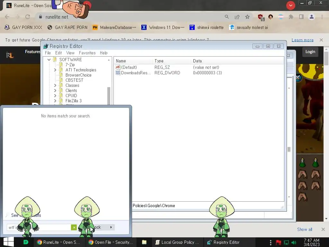Expand the Clients registry key
Image resolution: width=329 pixels, height=247 pixels.
click(55, 90)
